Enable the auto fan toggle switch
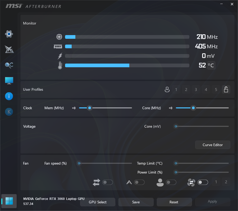Image resolution: width=238 pixels, height=211 pixels. [x=139, y=182]
